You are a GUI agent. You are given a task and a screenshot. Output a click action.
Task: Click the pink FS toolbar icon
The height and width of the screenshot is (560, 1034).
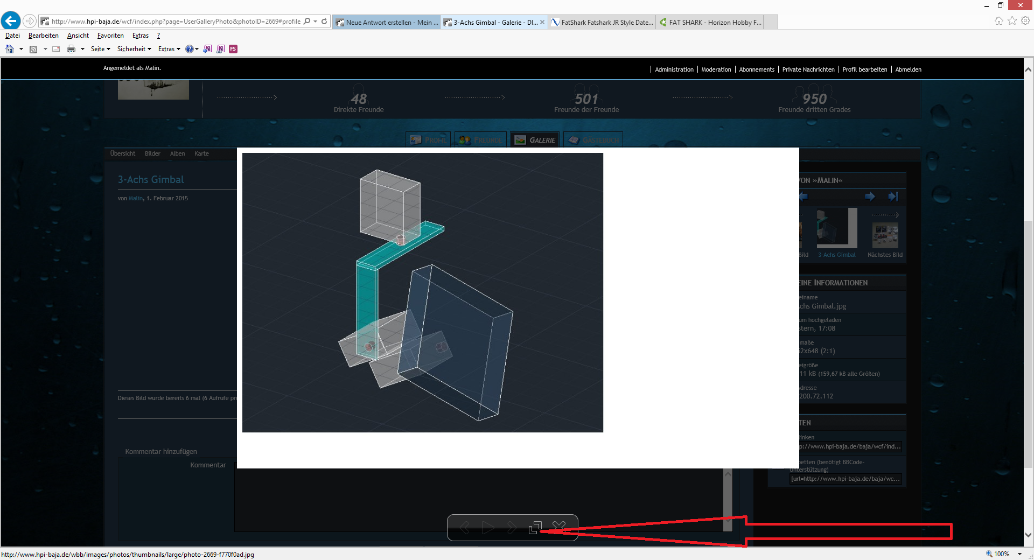coord(233,49)
